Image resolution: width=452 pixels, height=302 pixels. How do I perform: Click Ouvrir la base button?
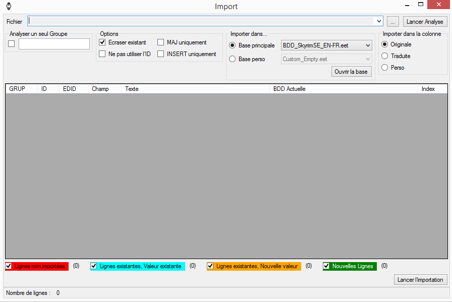[x=351, y=72]
